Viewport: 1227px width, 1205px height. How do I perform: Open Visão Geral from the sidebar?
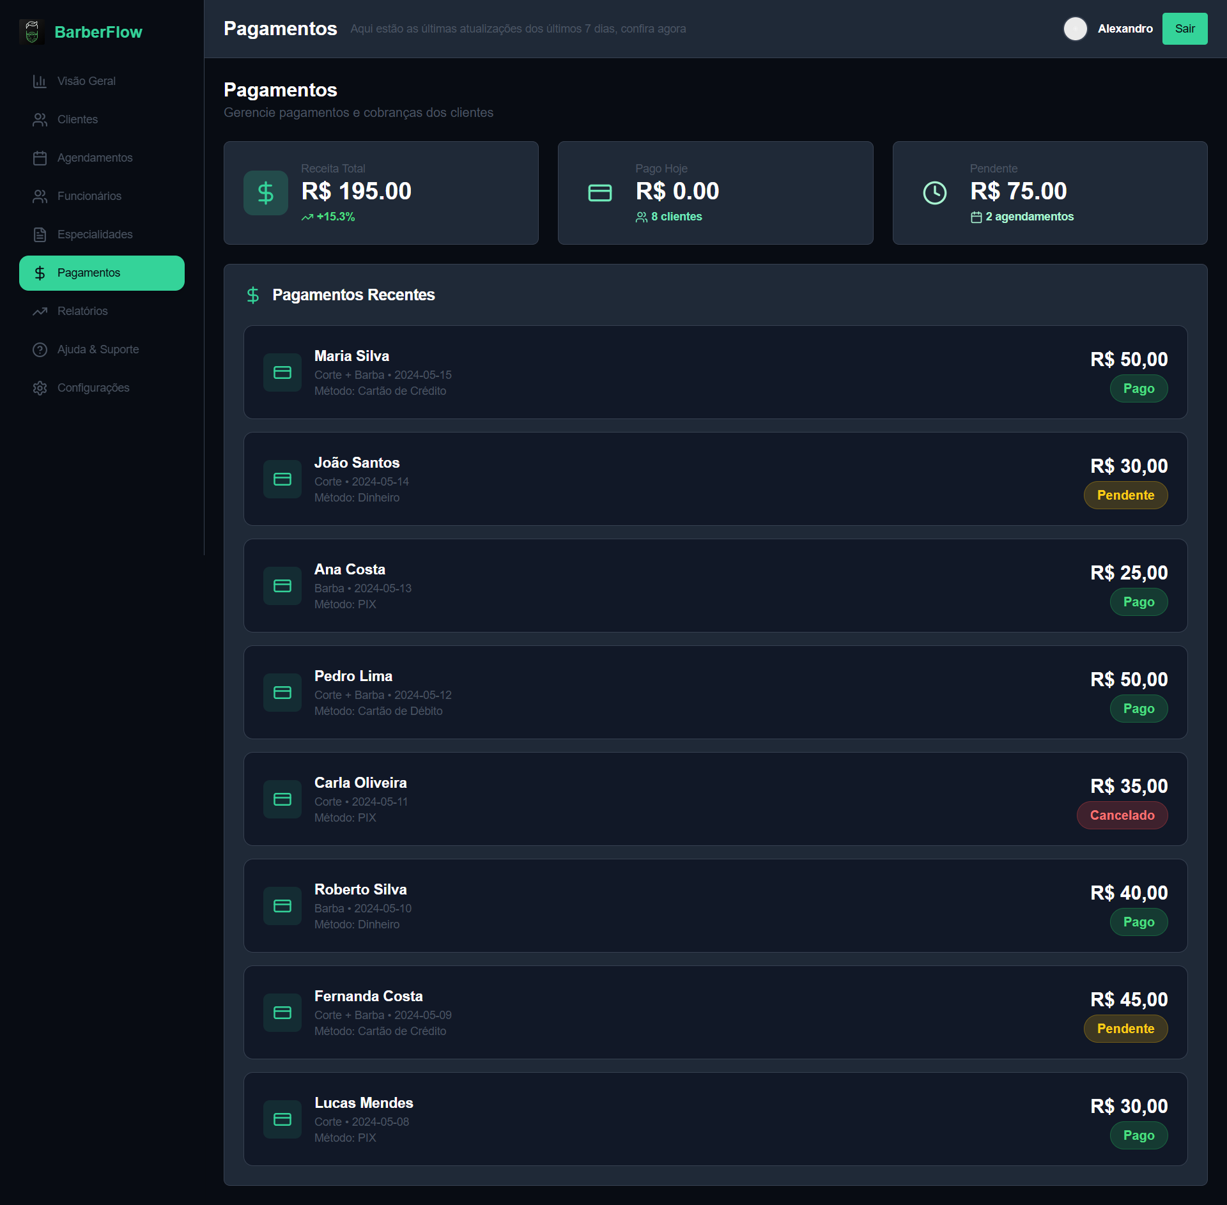click(86, 81)
